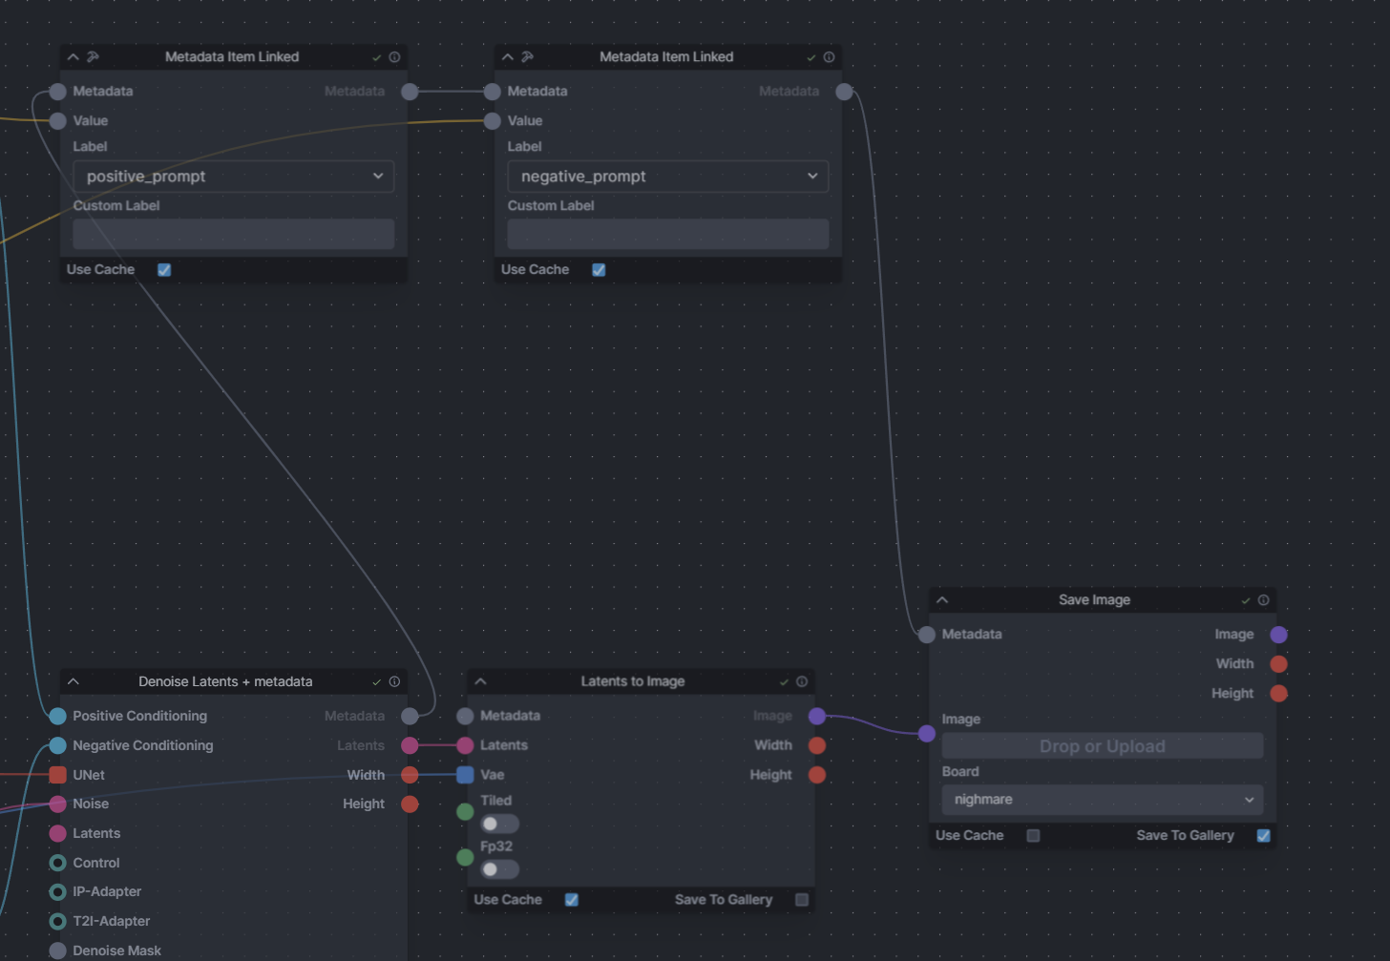
Task: Collapse the Latents to Image node
Action: (481, 682)
